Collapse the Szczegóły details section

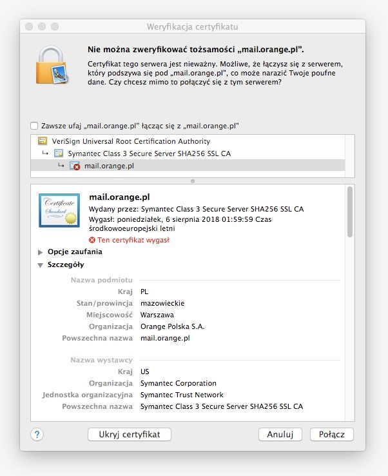point(41,265)
